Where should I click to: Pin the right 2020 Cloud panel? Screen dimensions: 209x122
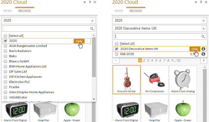click(x=201, y=2)
